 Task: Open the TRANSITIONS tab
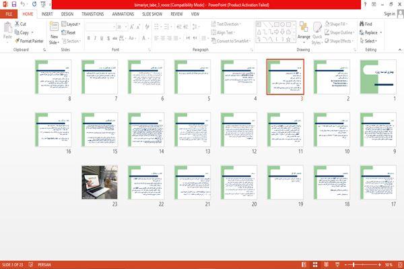pos(93,14)
